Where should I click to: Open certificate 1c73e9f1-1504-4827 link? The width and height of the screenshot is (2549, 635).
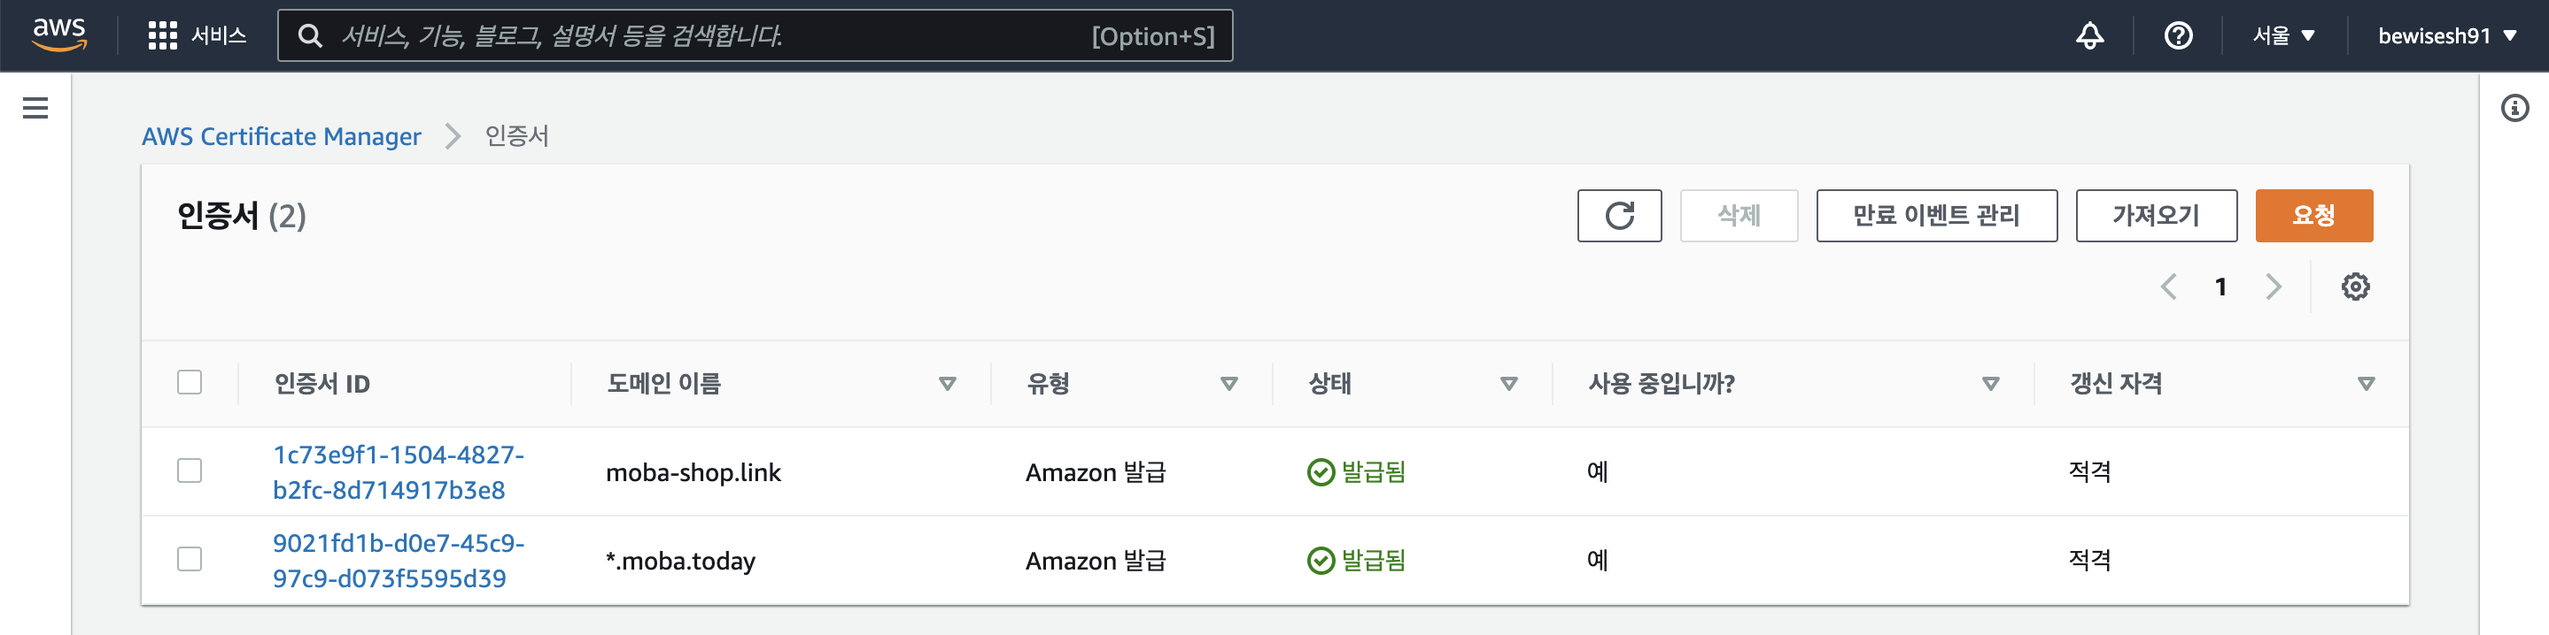(x=398, y=472)
